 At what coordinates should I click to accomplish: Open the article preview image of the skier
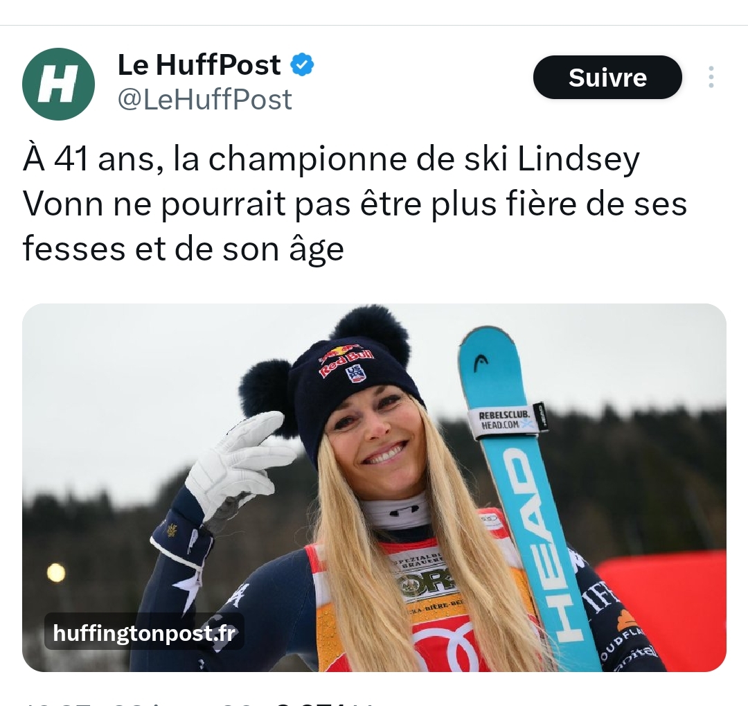click(374, 487)
